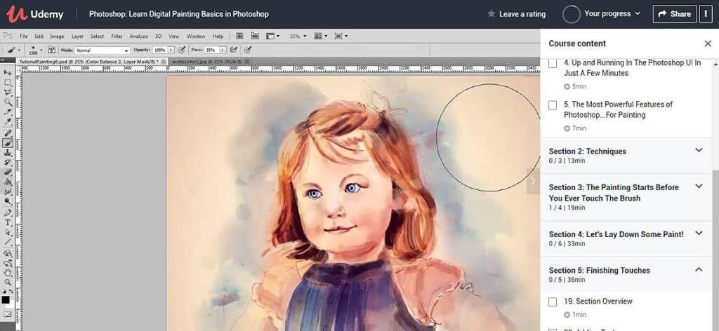The image size is (719, 331).
Task: Click the Share button
Action: click(x=674, y=14)
